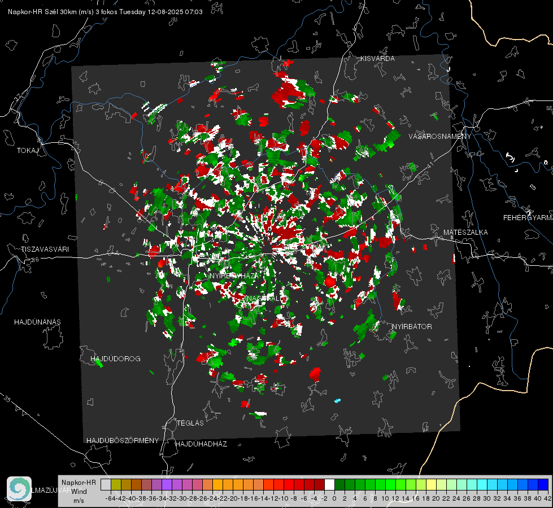Click the isolated cyan echo south of Nyírbátor

point(338,401)
